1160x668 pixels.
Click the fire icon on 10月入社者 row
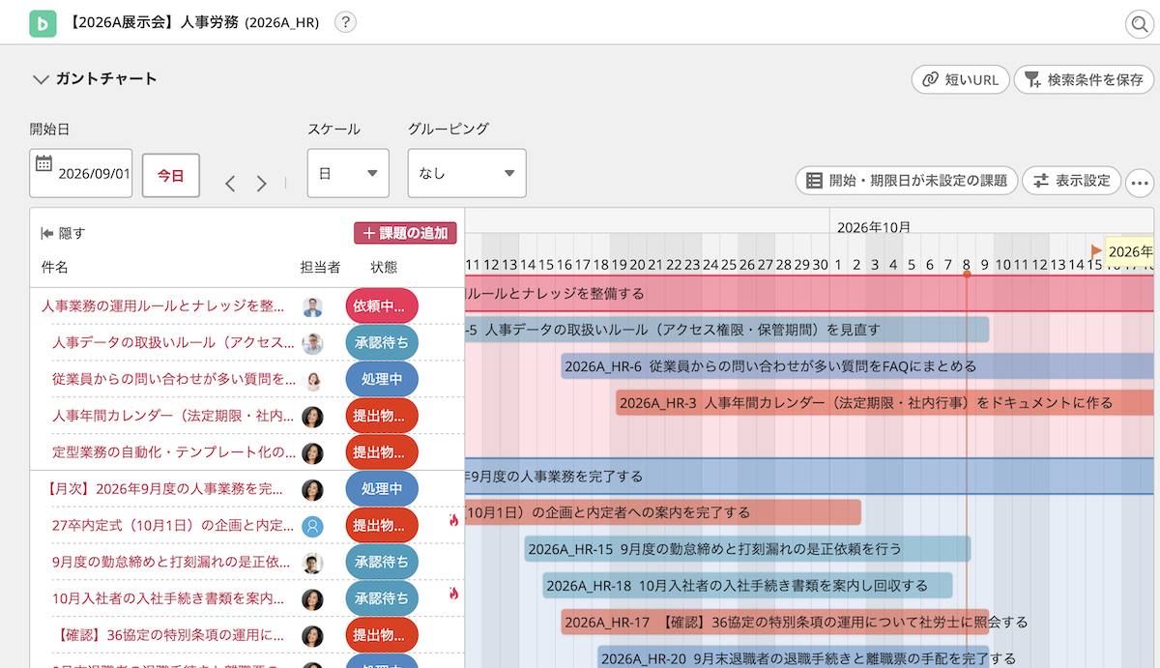click(x=453, y=594)
